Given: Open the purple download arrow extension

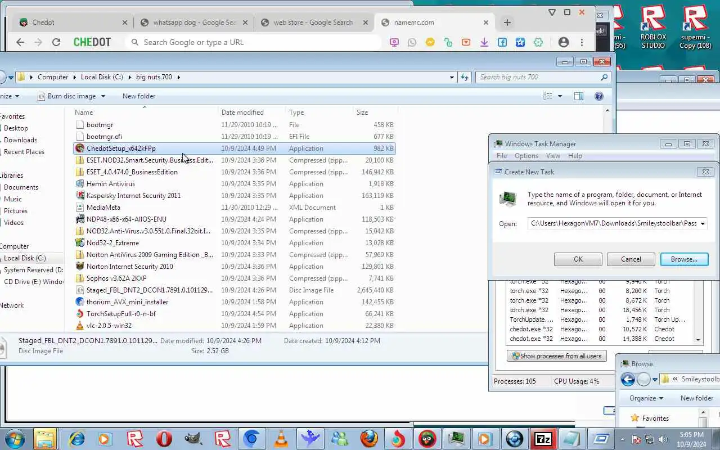Looking at the screenshot, I should pos(484,42).
